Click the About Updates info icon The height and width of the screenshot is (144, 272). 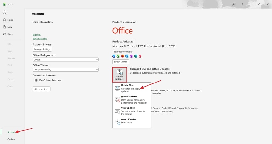[x=117, y=122]
